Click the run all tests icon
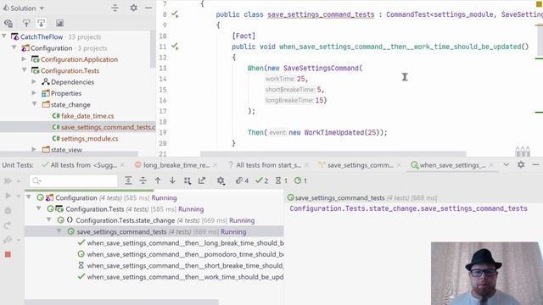 (x=8, y=180)
